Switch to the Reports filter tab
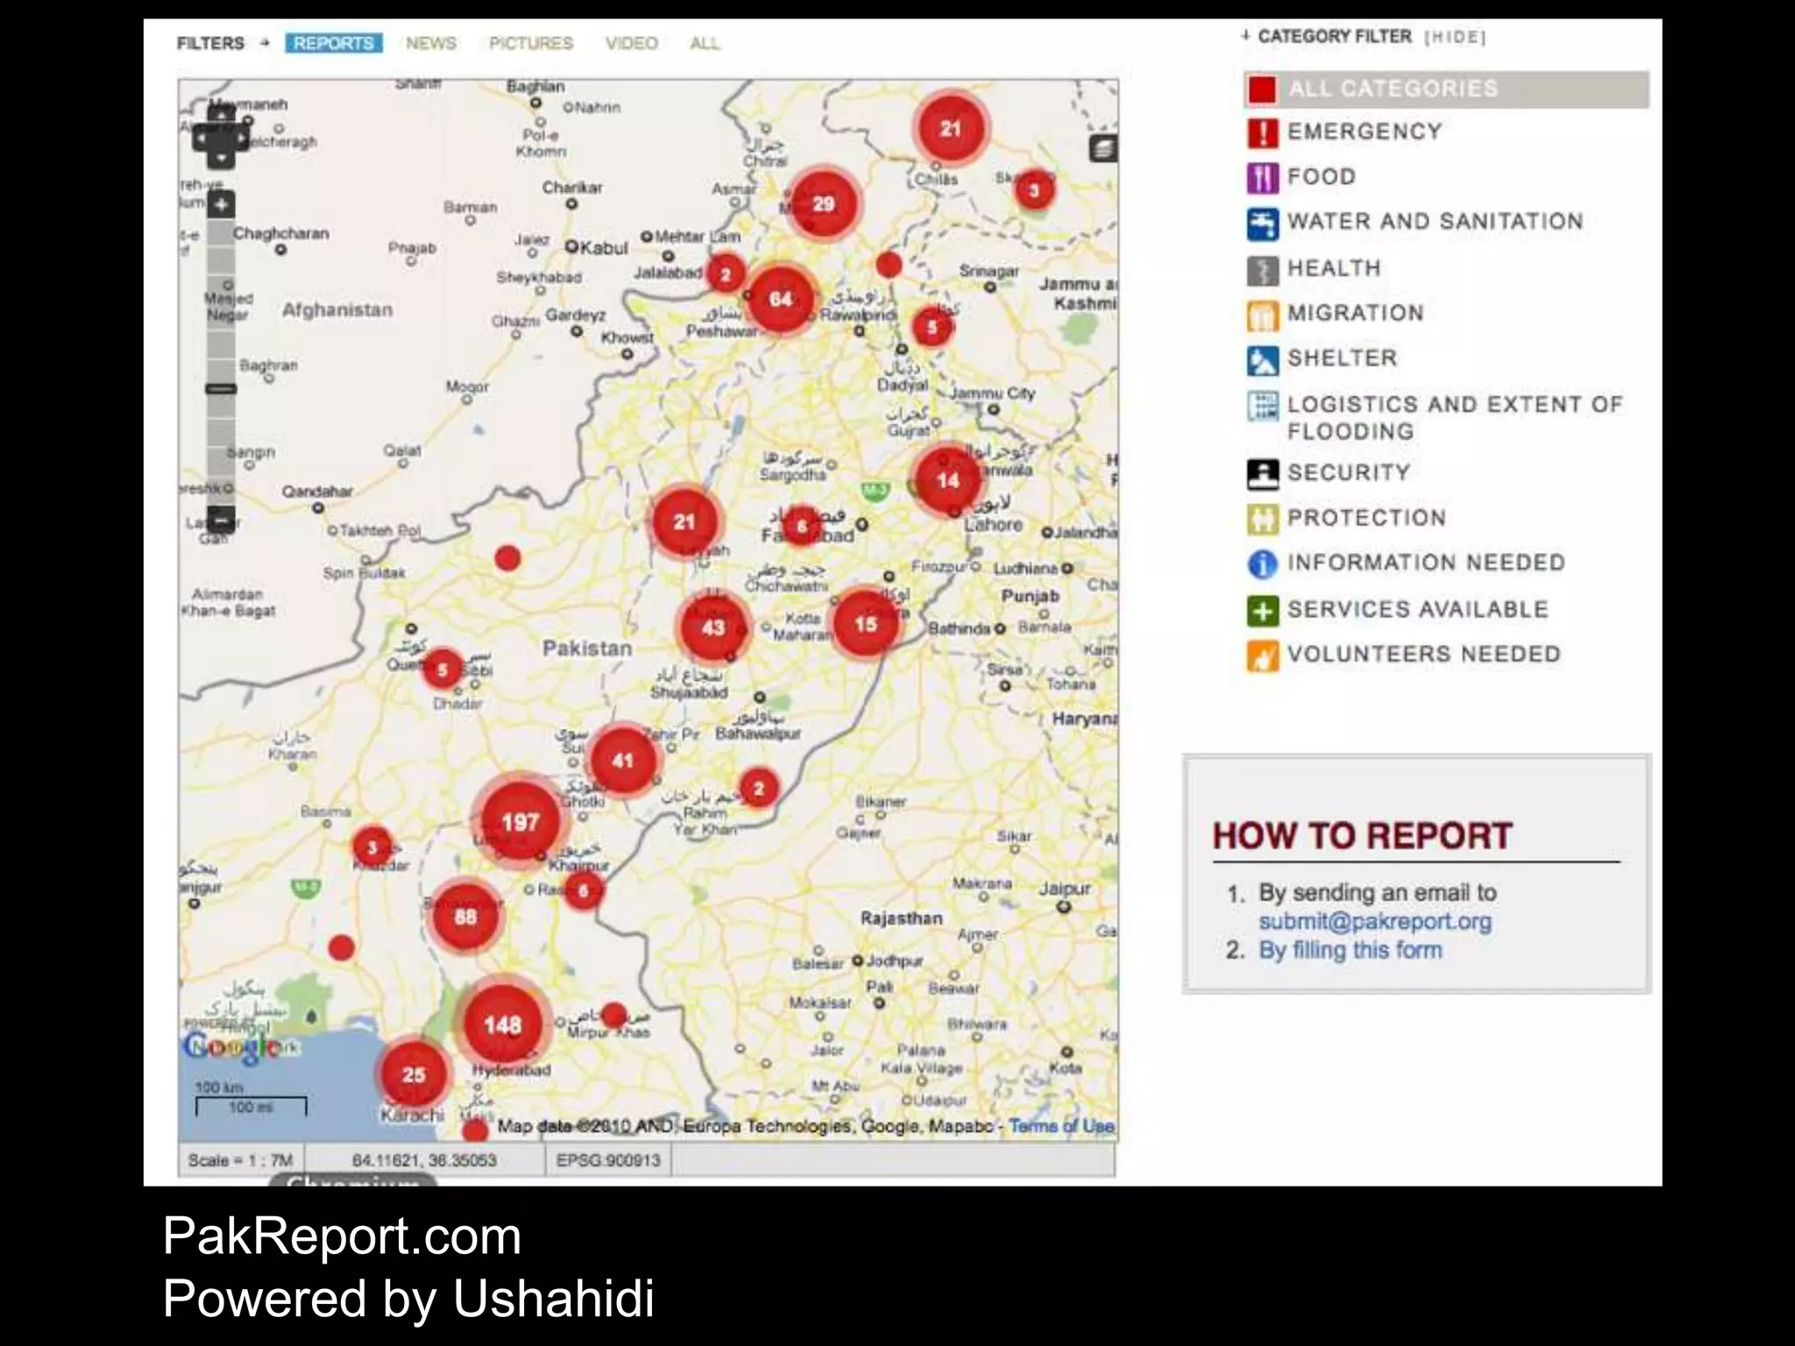Viewport: 1795px width, 1346px height. tap(334, 43)
